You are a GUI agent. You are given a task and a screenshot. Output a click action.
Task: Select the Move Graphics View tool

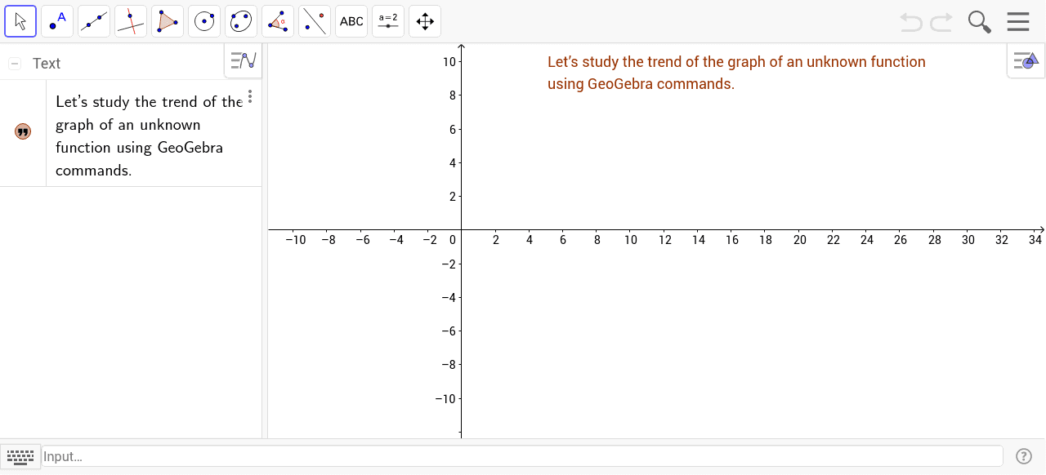click(x=425, y=21)
